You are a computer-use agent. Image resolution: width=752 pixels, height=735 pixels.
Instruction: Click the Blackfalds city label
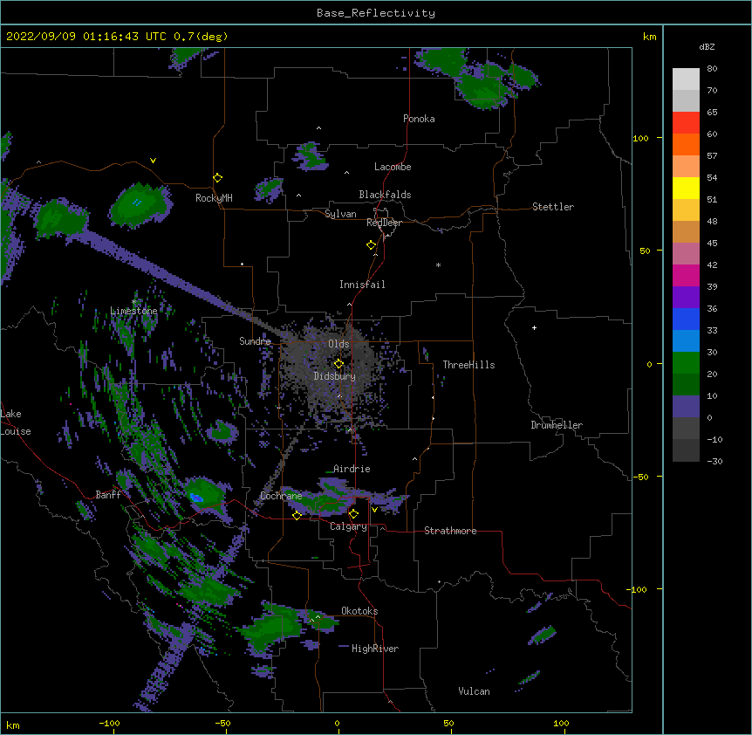385,195
